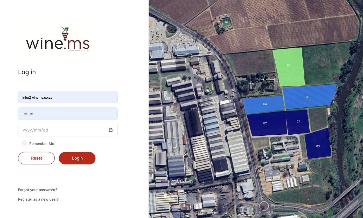Open the calendar picker icon in date field
Image resolution: width=363 pixels, height=218 pixels.
111,130
